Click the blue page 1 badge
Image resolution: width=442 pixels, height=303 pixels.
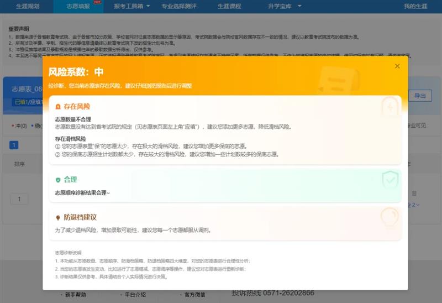click(14, 145)
